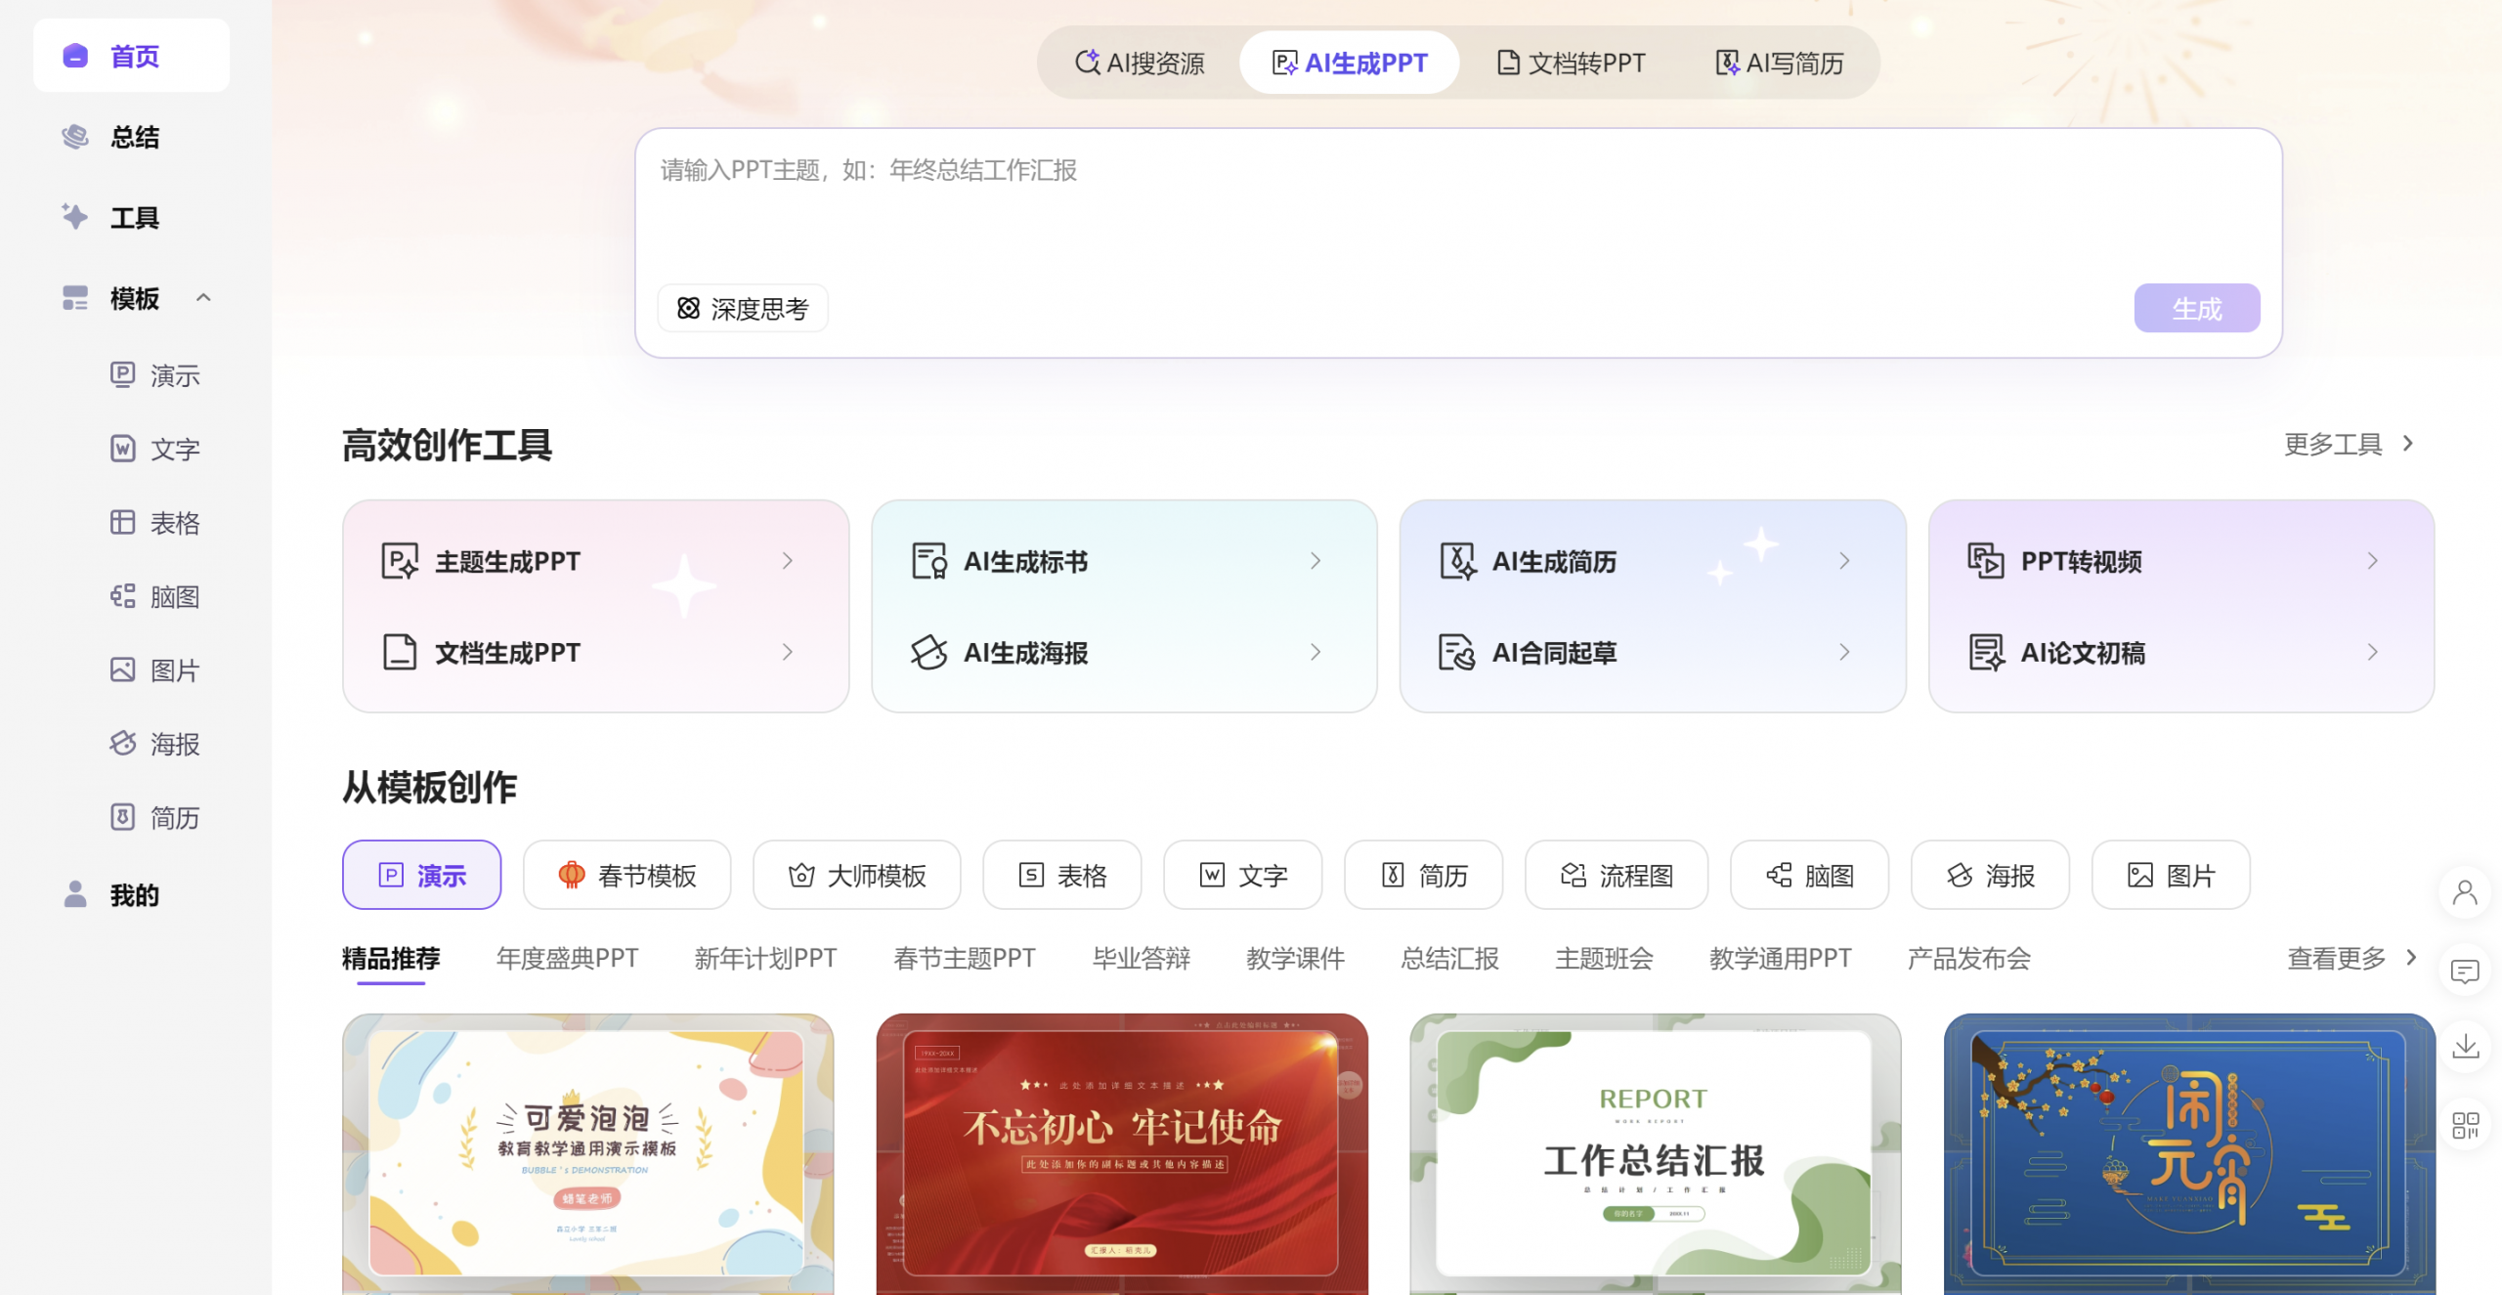Select the 大师模板 category chip
This screenshot has width=2502, height=1295.
(856, 875)
